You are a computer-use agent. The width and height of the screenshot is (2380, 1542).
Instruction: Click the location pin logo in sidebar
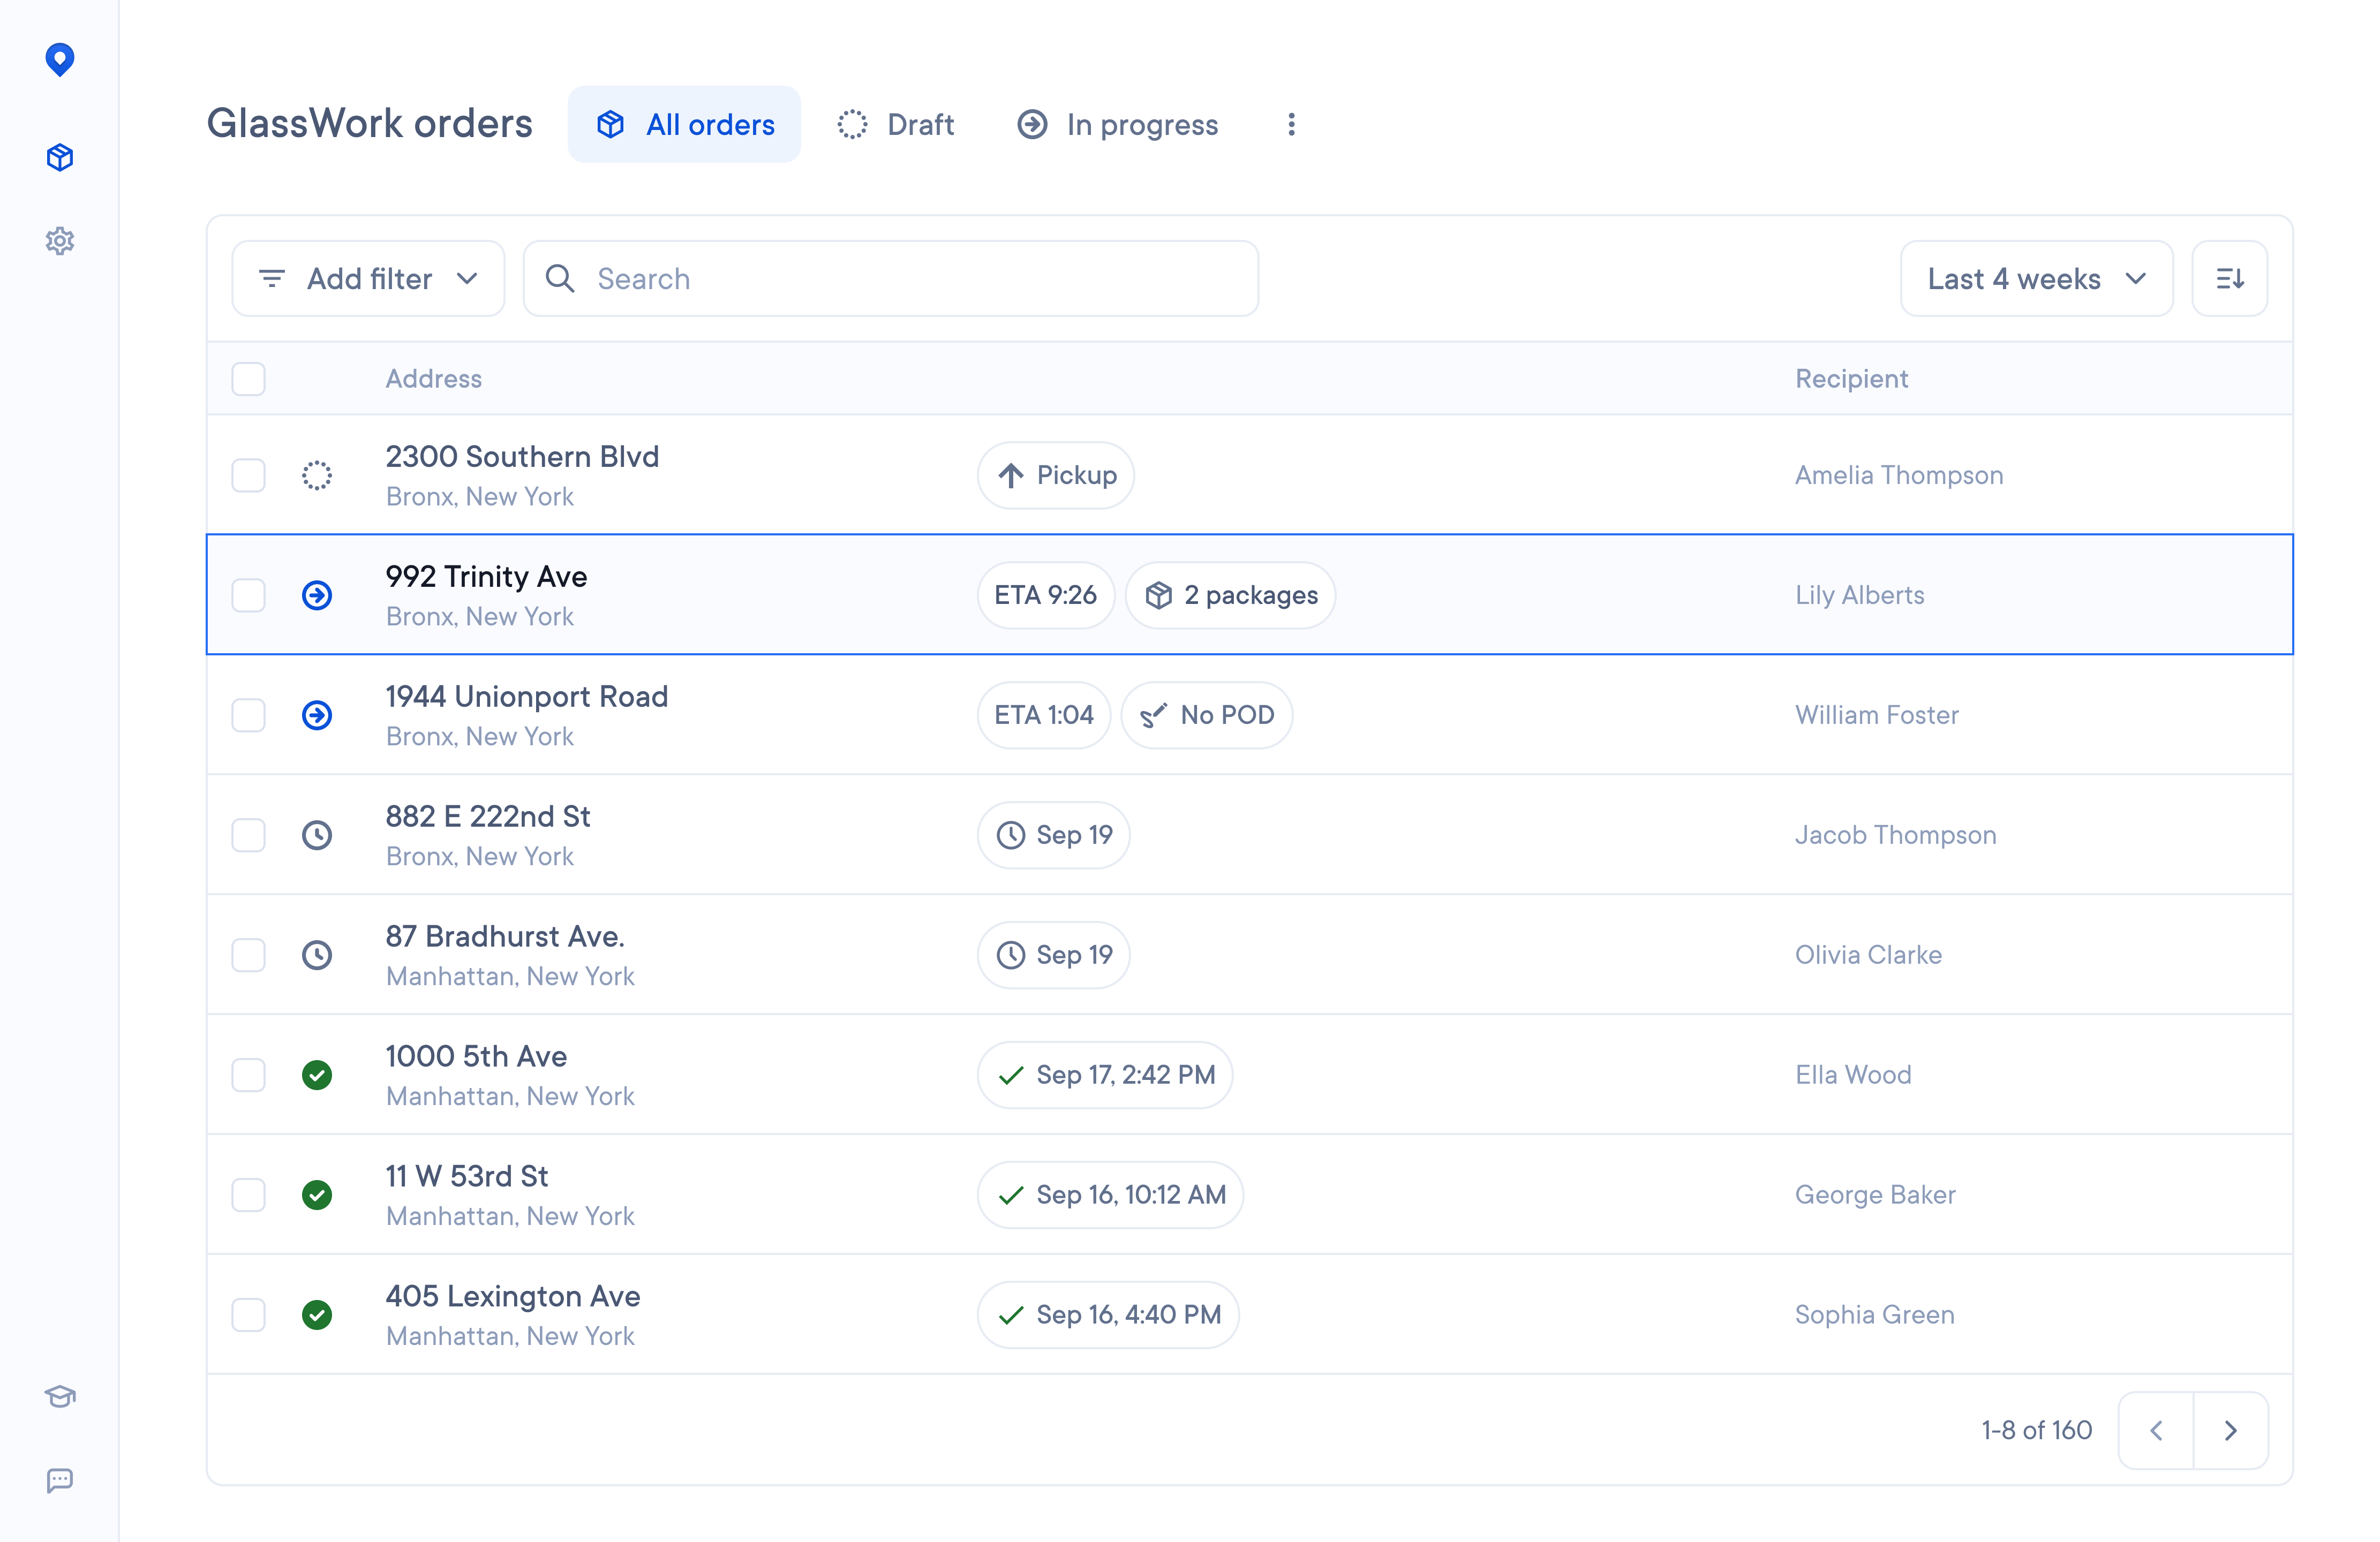[60, 60]
